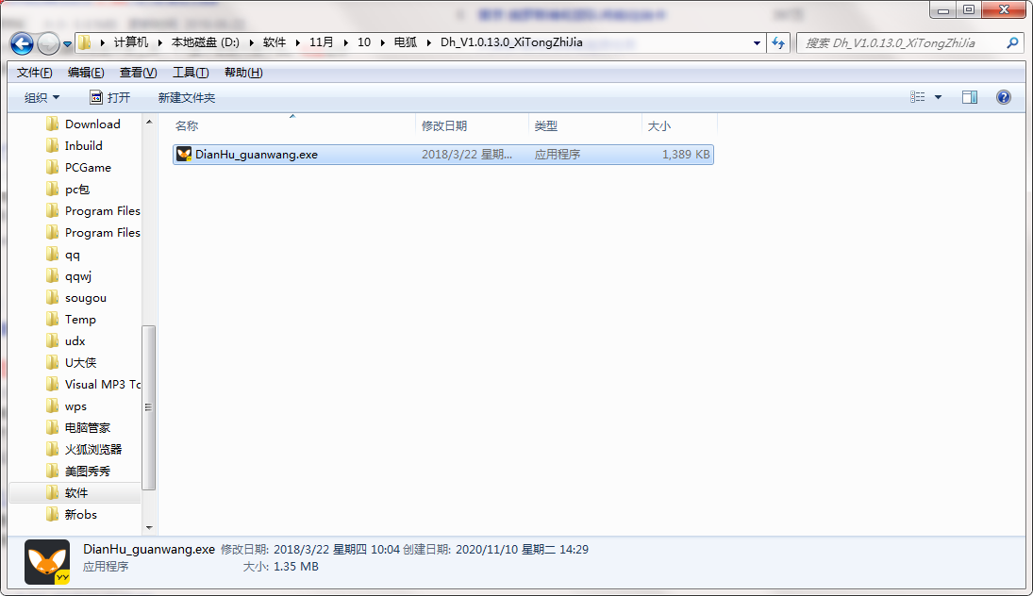Open the 组织 dropdown menu
The image size is (1033, 596).
click(42, 97)
